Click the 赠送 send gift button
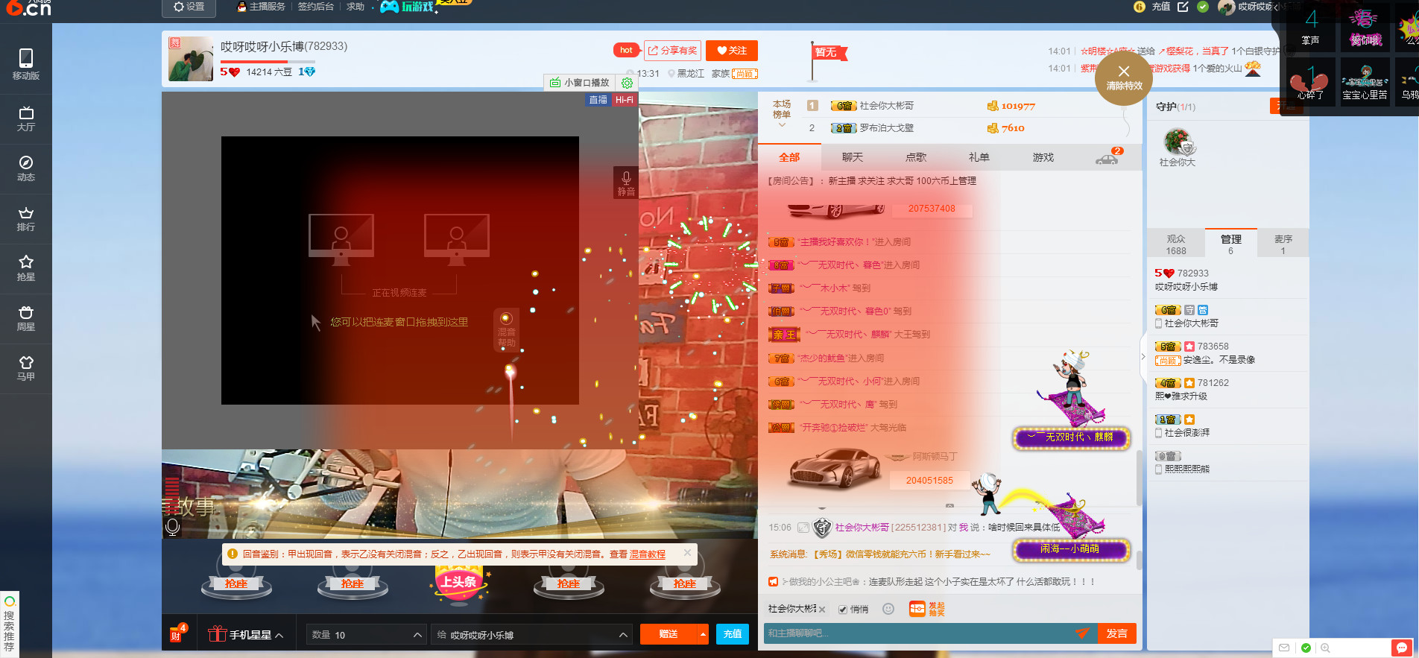Image resolution: width=1419 pixels, height=658 pixels. pos(669,634)
